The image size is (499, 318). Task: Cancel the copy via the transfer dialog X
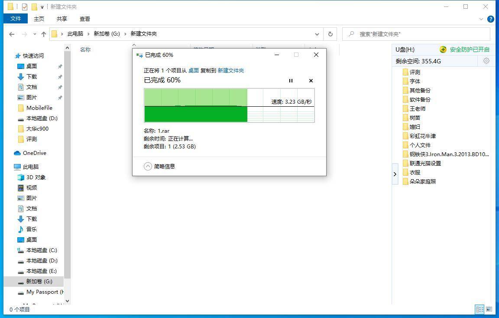tap(311, 81)
